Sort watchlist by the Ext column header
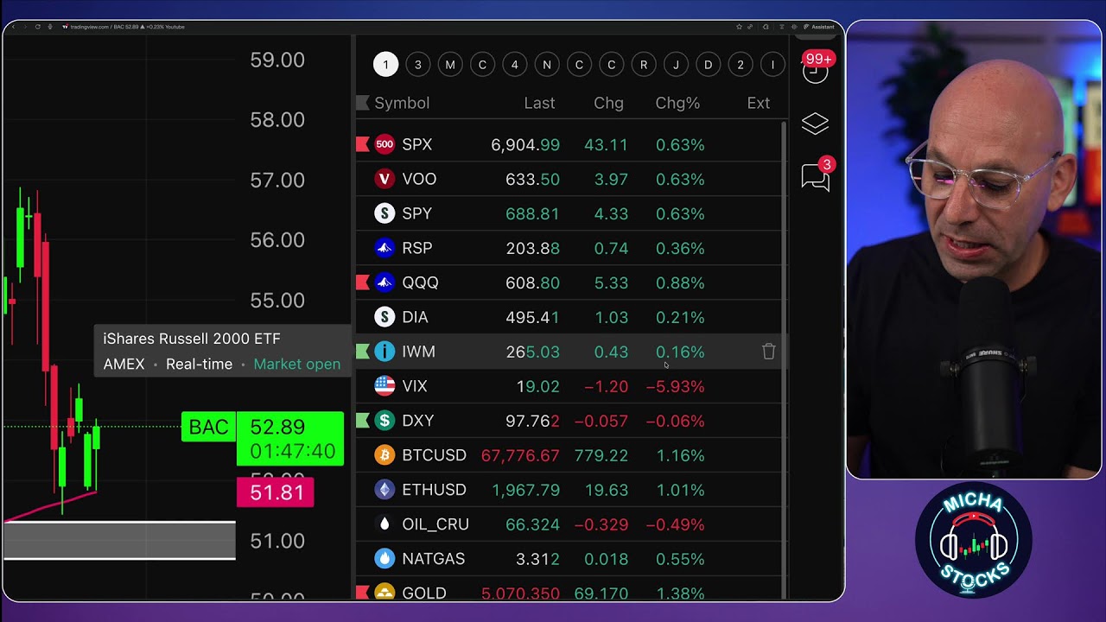Viewport: 1106px width, 622px height. [758, 103]
